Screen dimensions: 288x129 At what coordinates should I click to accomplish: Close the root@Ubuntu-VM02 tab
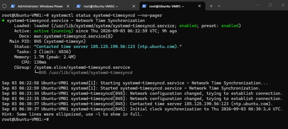[134, 6]
